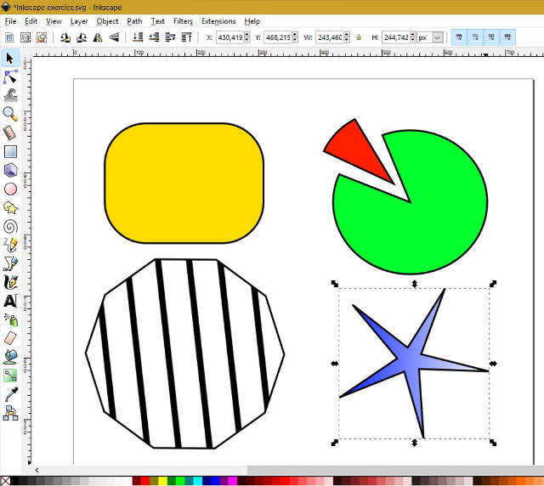Click Select All in All Layers icon
Screen dimensions: 544x486
[25, 37]
